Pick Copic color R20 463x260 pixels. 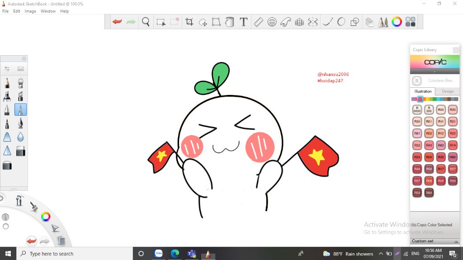pos(453,109)
